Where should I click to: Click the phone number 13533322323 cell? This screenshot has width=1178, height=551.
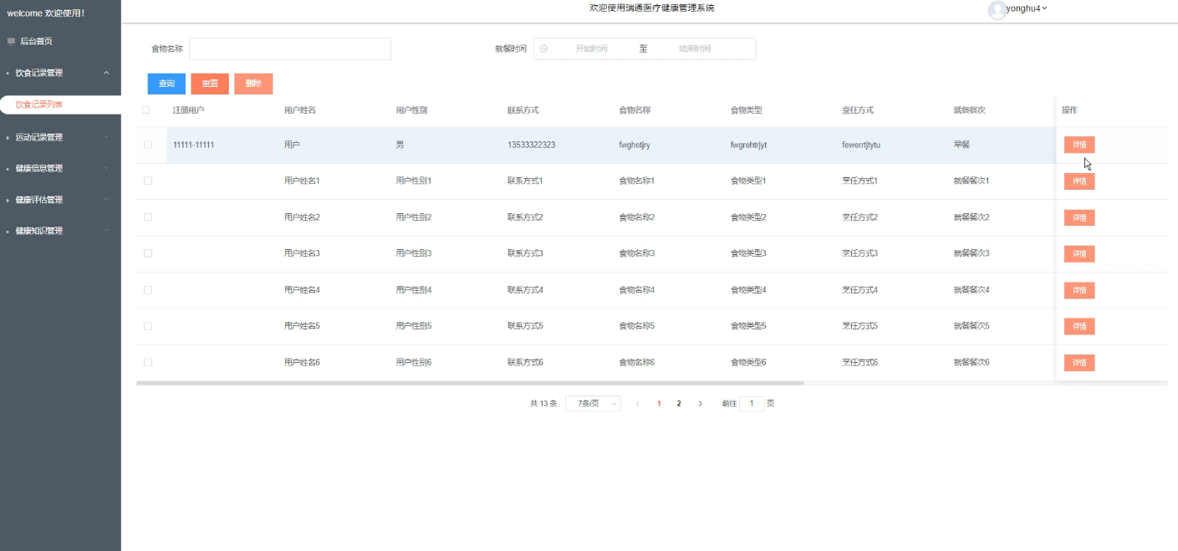point(532,145)
